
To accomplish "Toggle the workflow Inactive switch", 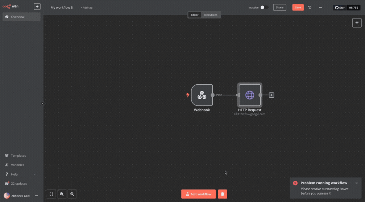I will click(264, 7).
